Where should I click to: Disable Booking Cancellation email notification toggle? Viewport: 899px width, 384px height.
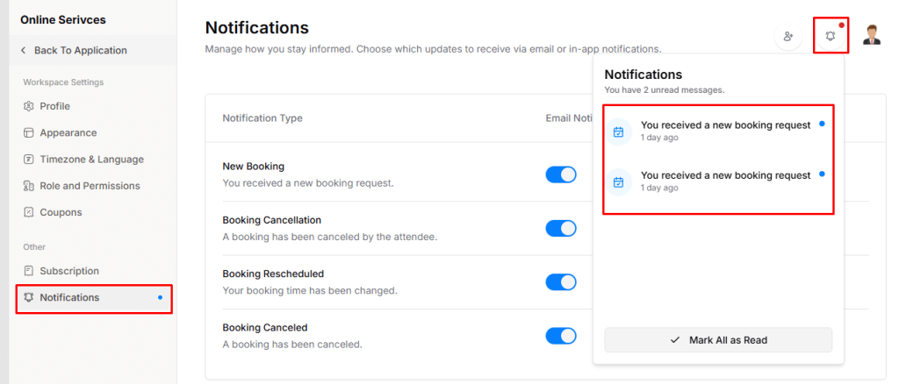point(561,228)
